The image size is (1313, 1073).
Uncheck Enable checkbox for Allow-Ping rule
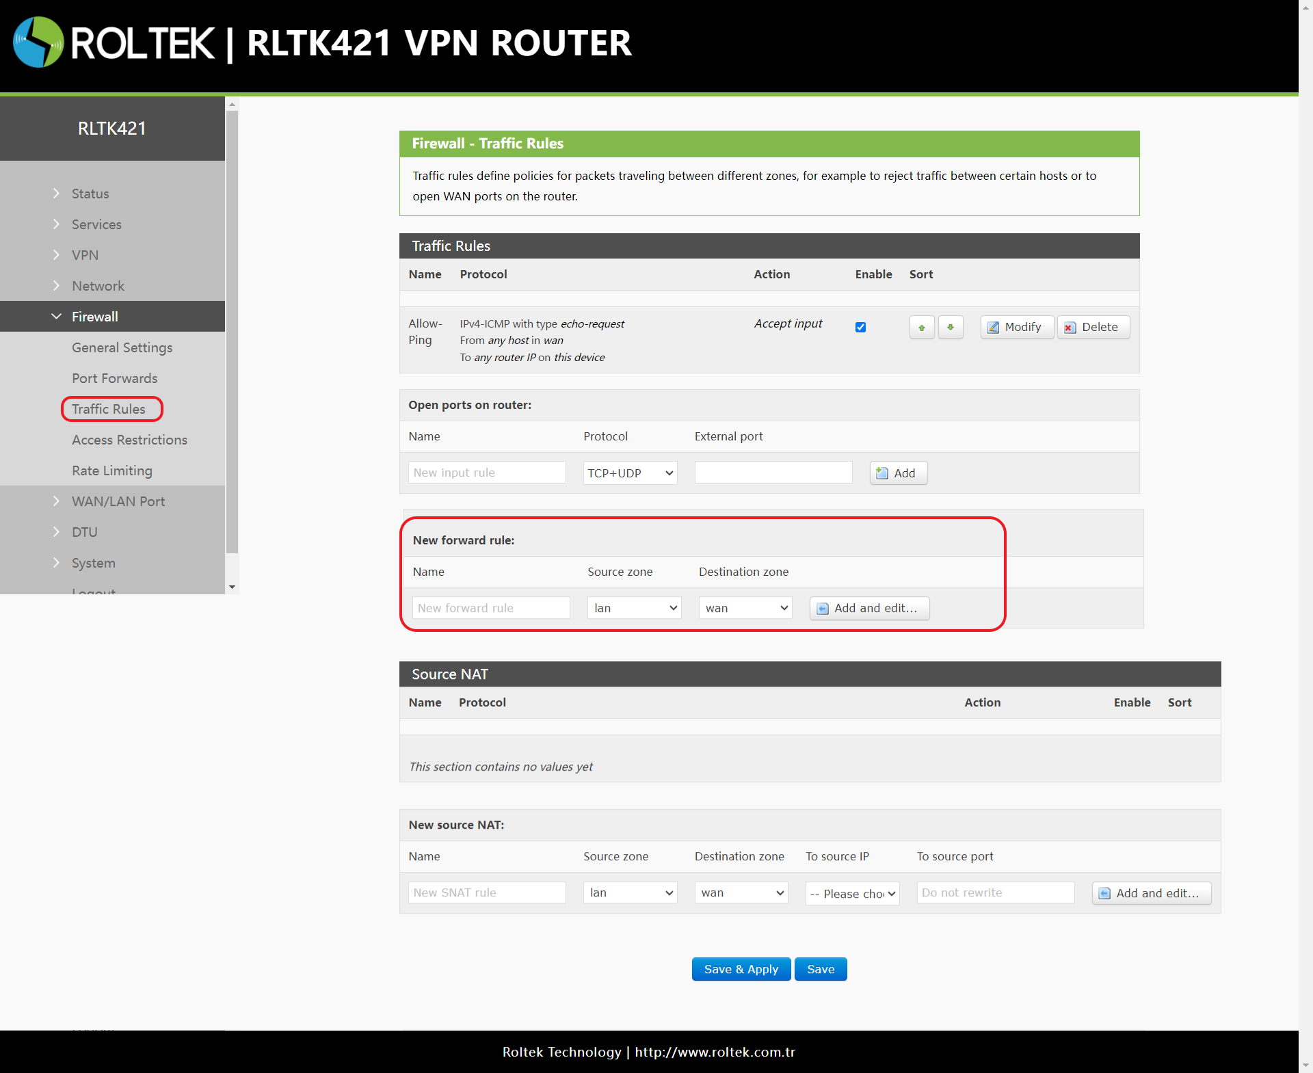point(860,328)
